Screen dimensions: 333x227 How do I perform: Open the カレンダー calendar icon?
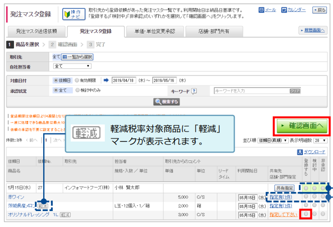284,10
